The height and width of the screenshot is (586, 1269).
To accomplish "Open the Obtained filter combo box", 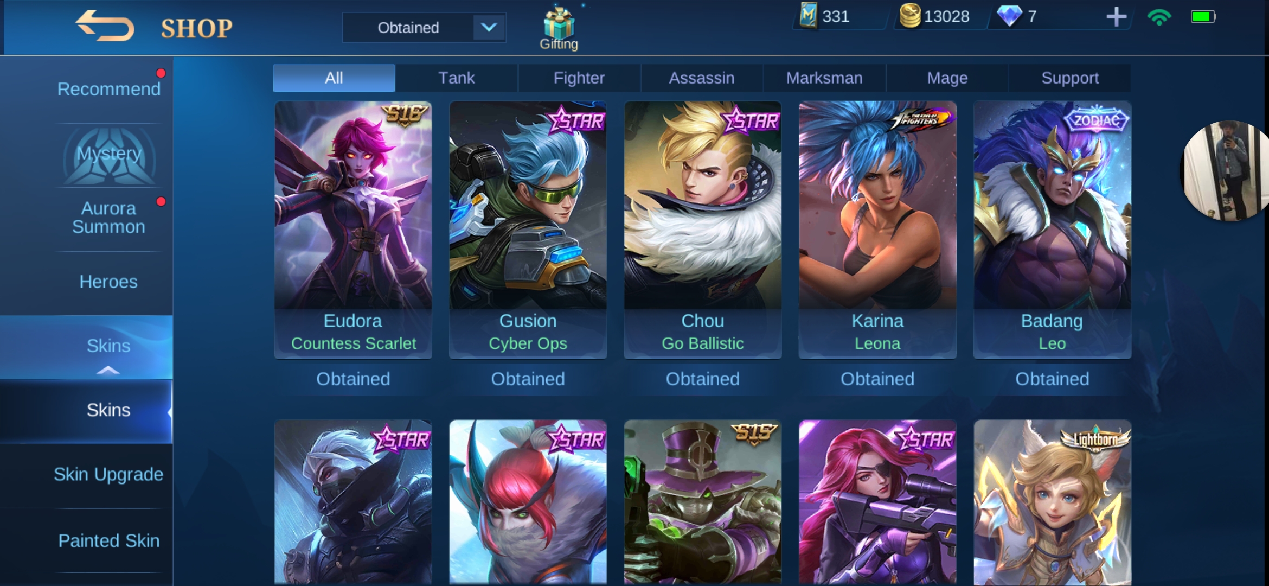I will click(x=424, y=28).
